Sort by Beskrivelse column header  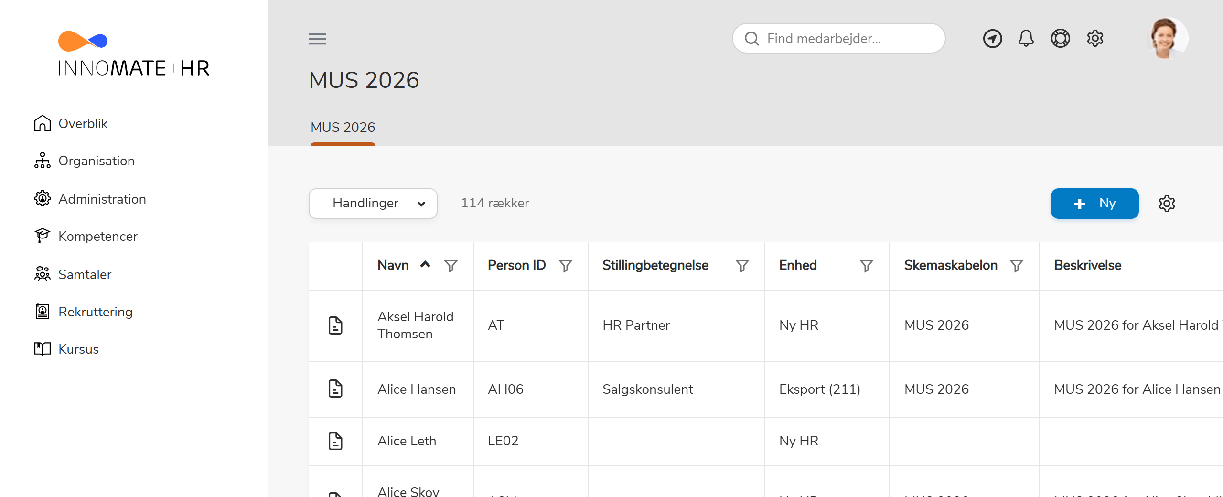coord(1088,265)
